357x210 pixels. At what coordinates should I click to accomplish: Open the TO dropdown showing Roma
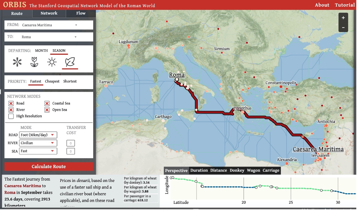pos(49,37)
